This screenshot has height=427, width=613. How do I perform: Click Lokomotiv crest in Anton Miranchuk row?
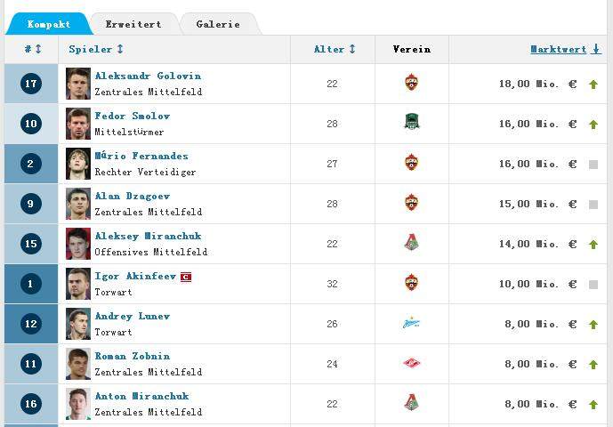click(x=411, y=404)
